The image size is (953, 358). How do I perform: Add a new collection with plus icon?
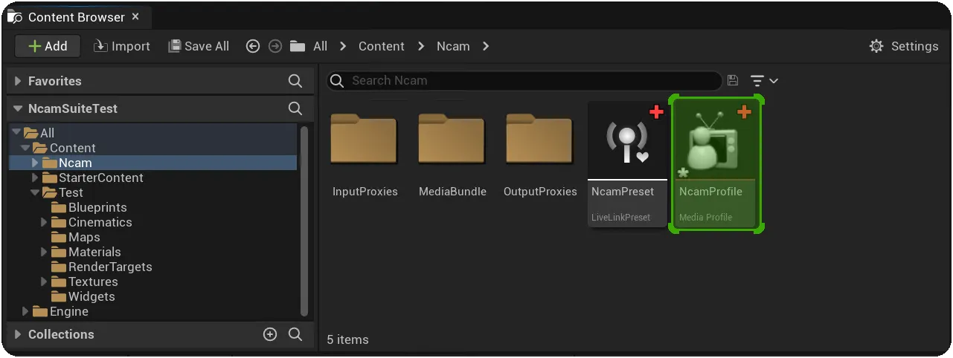(x=270, y=334)
